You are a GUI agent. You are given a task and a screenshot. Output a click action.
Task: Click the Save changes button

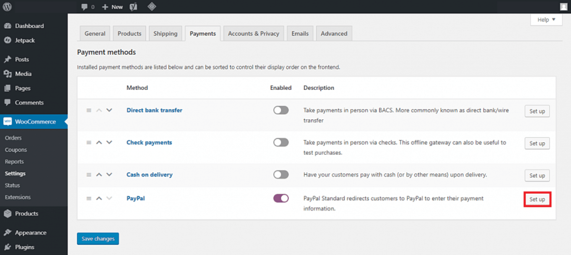point(98,239)
